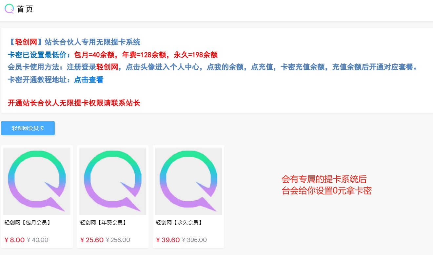Click the Q logo icon in header
The image size is (433, 255).
9,9
